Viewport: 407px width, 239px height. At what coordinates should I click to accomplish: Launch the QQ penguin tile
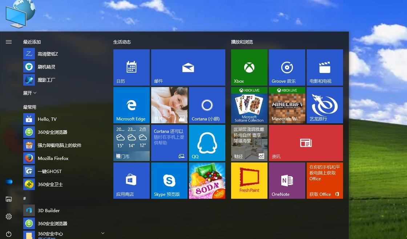click(x=207, y=143)
